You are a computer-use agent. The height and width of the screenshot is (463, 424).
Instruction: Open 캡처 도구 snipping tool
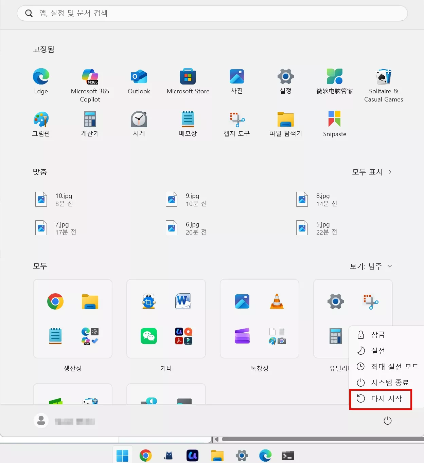(x=237, y=119)
